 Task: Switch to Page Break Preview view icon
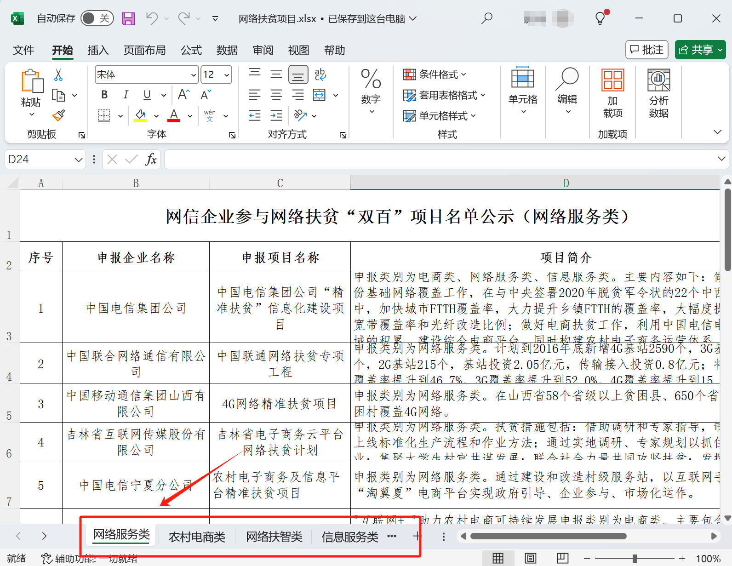[563, 558]
